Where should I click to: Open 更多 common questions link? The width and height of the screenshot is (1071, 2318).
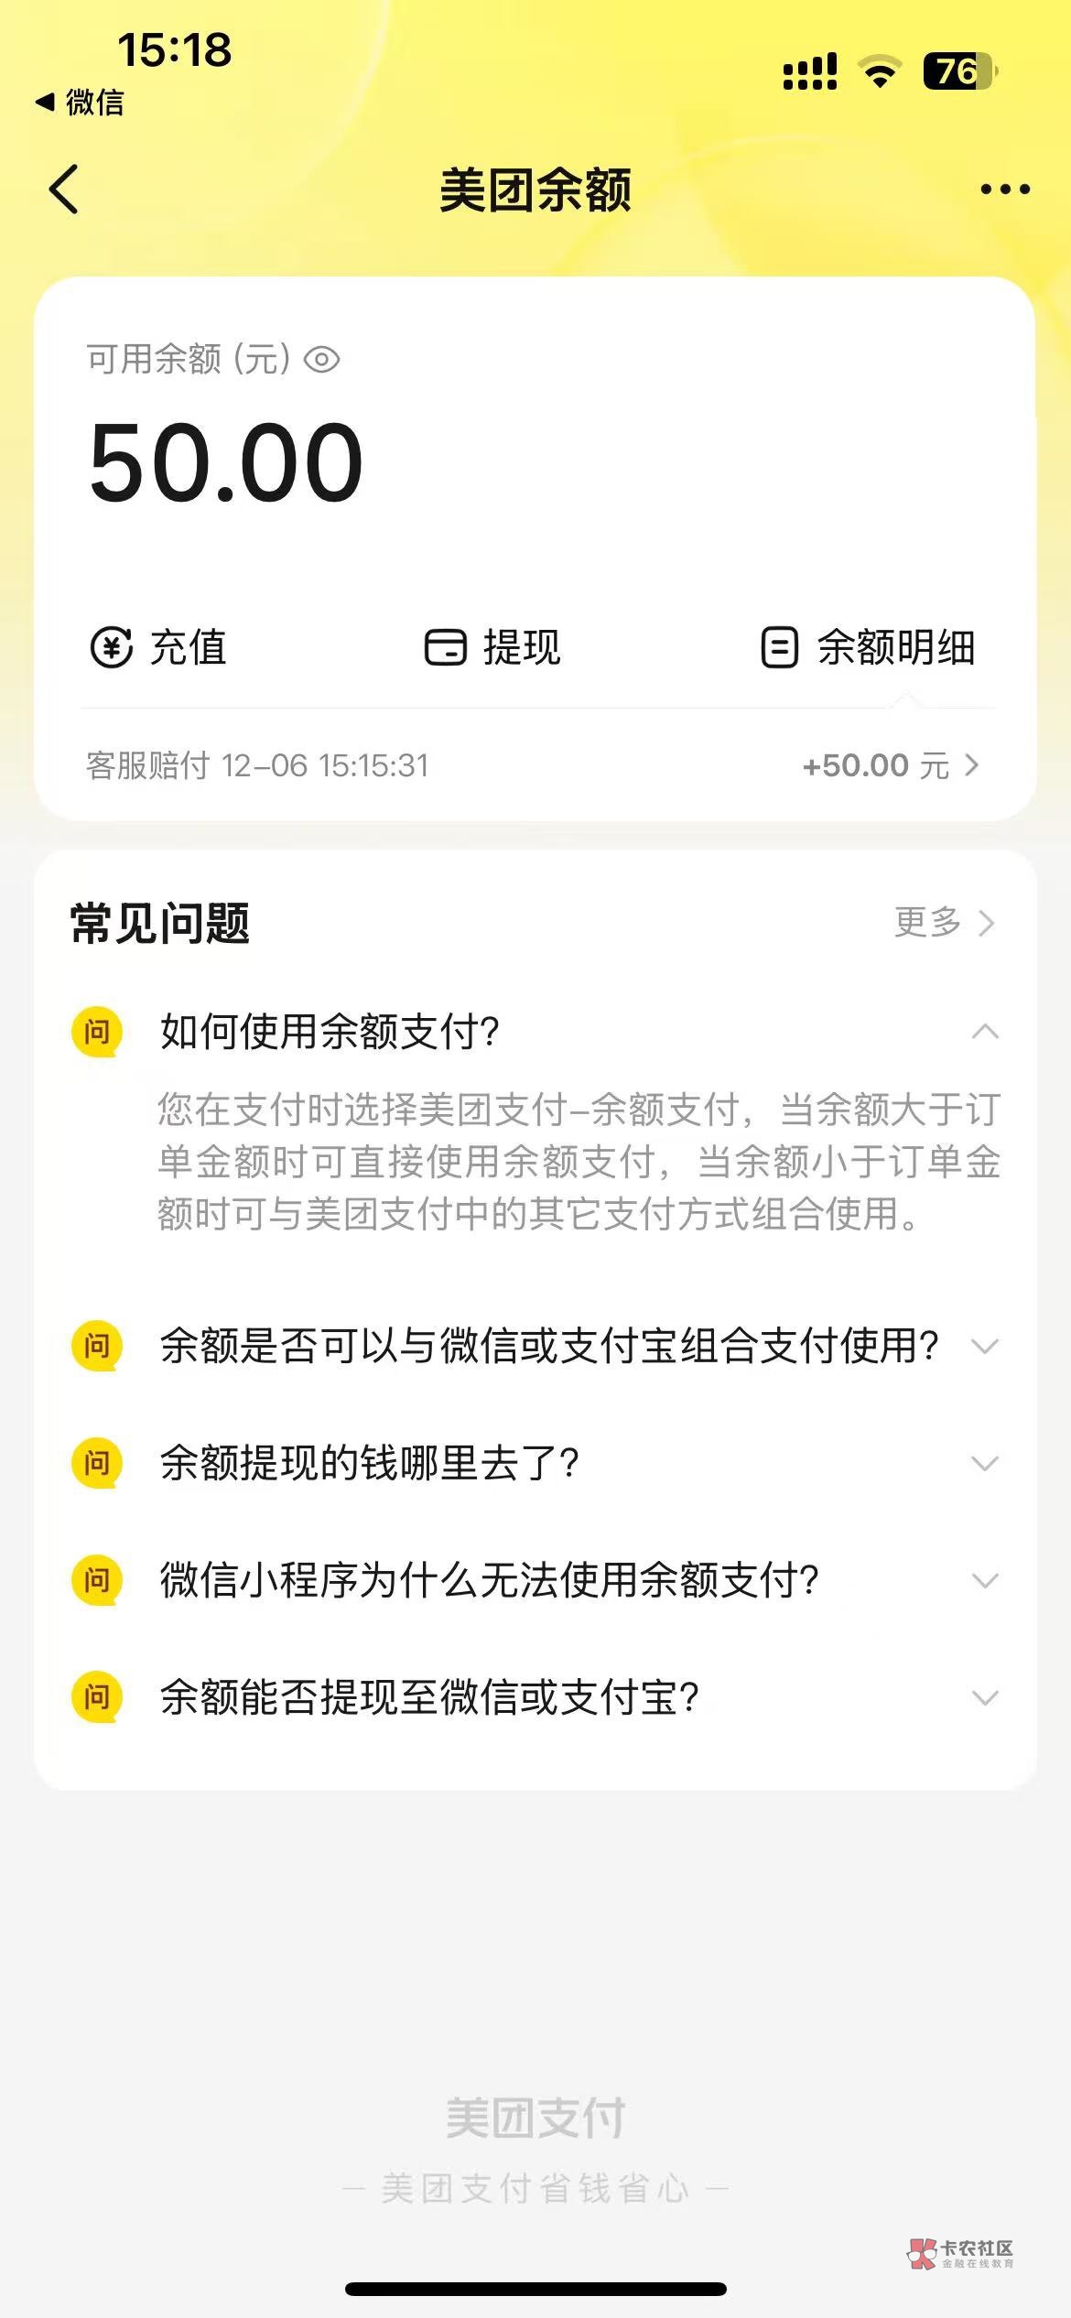pos(943,922)
